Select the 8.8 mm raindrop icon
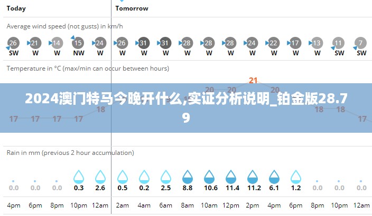Viewport: 372px width, 216px height. pyautogui.click(x=188, y=176)
